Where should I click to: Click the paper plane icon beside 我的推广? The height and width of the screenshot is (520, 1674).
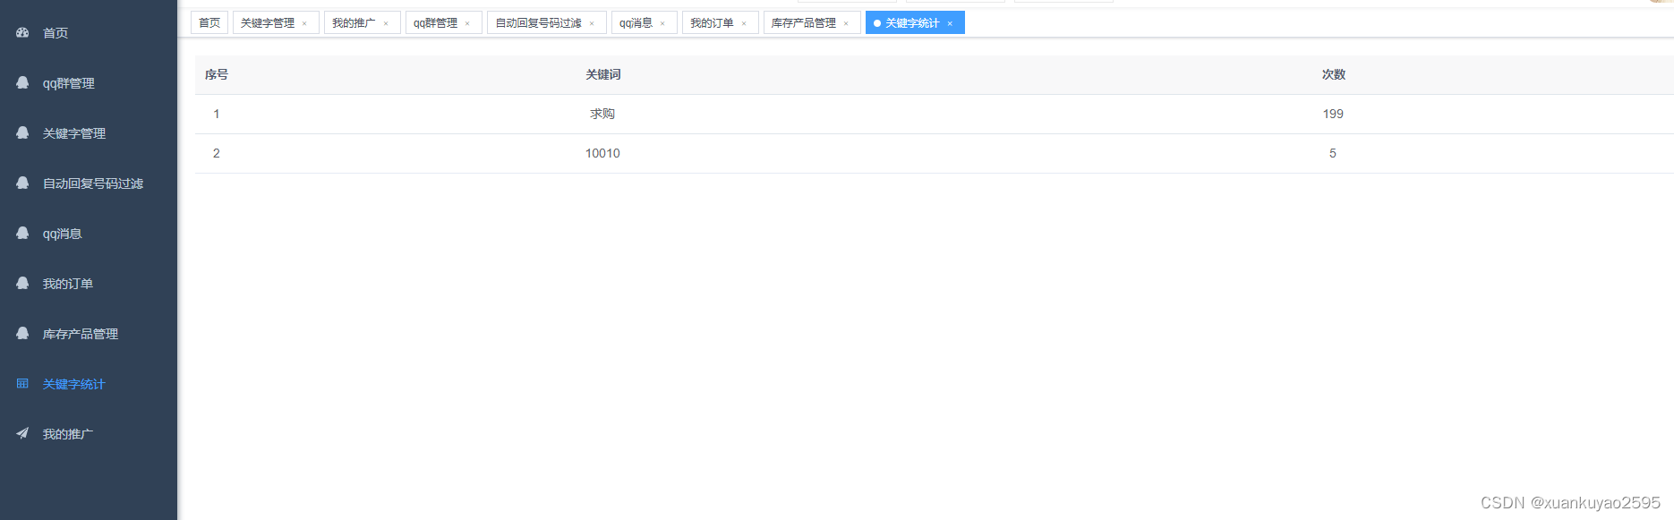tap(22, 433)
